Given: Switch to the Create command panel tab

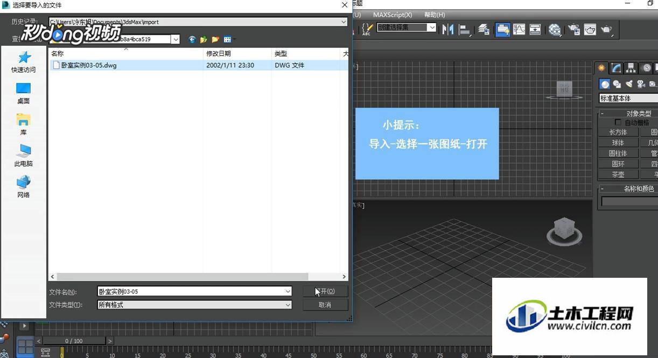Looking at the screenshot, I should point(601,68).
